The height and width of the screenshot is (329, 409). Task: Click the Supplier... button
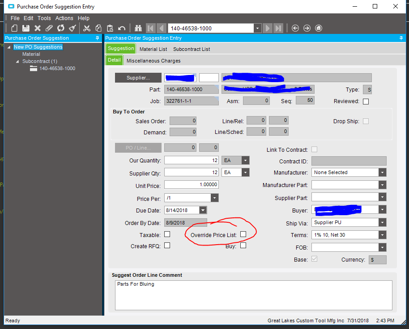point(138,78)
